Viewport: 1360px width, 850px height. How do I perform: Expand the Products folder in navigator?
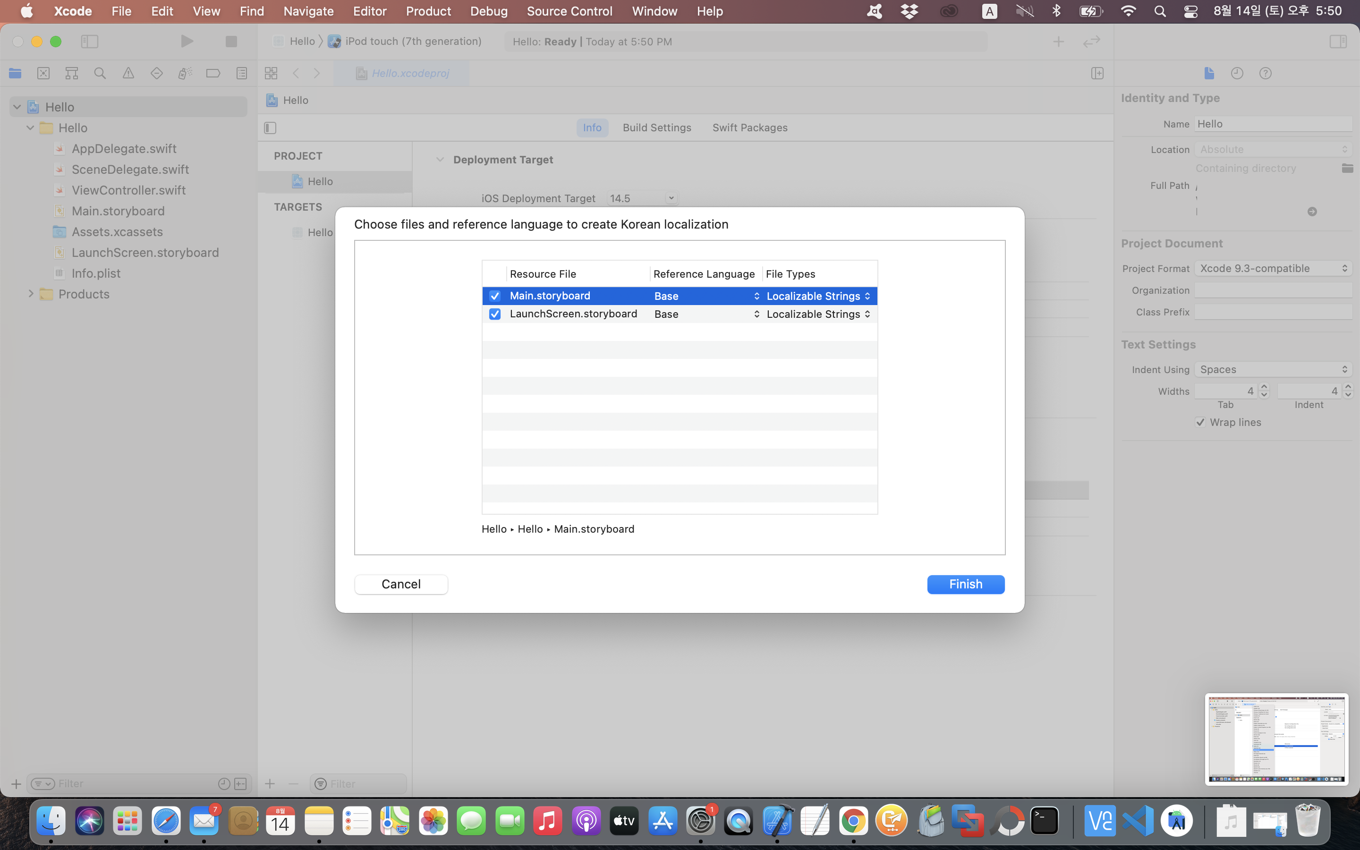[31, 293]
